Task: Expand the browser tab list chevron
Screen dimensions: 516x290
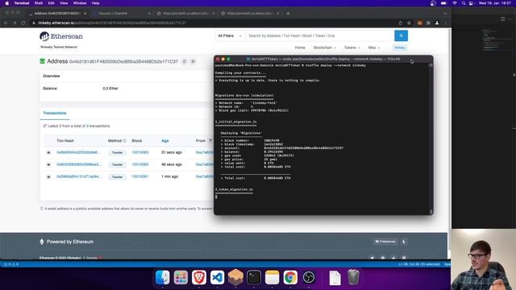Action: [x=445, y=14]
